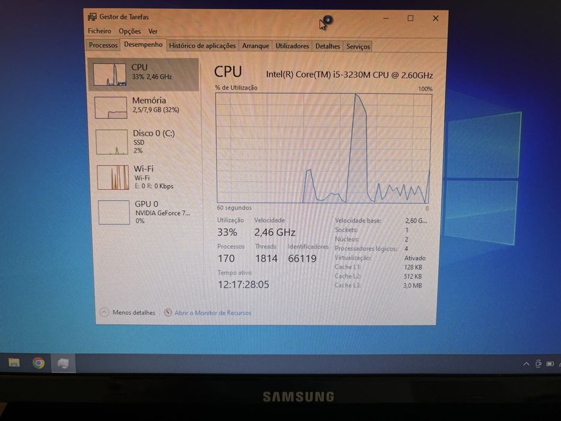This screenshot has width=561, height=421.
Task: Select the Wi-Fi graph thumbnail
Action: point(112,177)
